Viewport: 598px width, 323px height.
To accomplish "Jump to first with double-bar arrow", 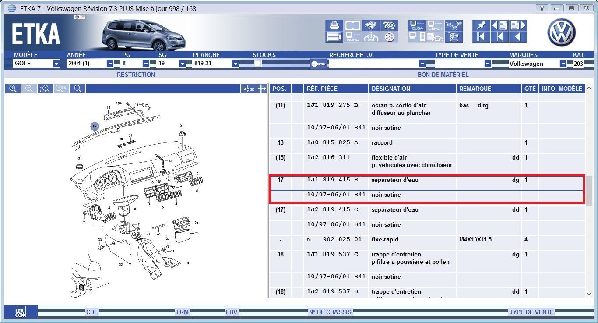I will (x=481, y=37).
